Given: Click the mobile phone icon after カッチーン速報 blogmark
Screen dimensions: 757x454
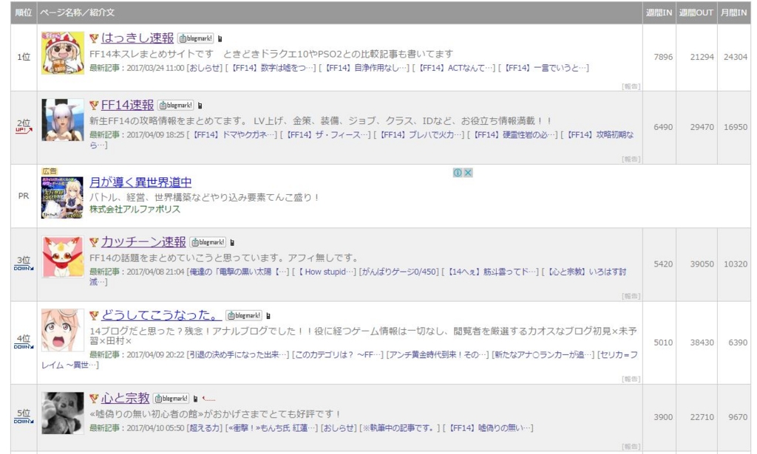Looking at the screenshot, I should tap(232, 243).
